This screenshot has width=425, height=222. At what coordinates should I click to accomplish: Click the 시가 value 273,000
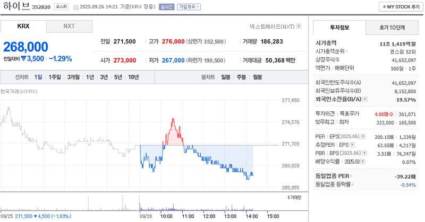click(125, 60)
